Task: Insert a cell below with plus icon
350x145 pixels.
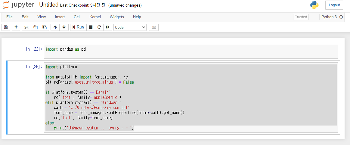Action: point(16,27)
